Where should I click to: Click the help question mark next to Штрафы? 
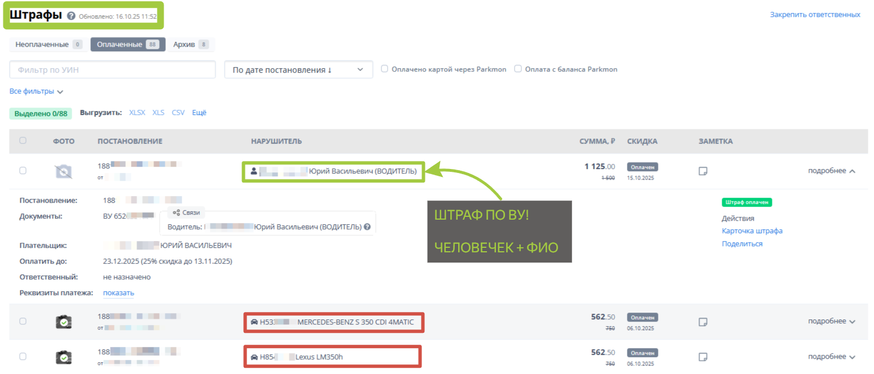coord(71,16)
